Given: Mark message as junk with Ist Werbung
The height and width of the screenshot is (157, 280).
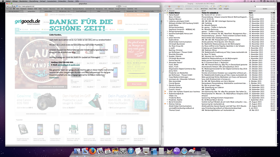Looking at the screenshot, I should point(179,6).
